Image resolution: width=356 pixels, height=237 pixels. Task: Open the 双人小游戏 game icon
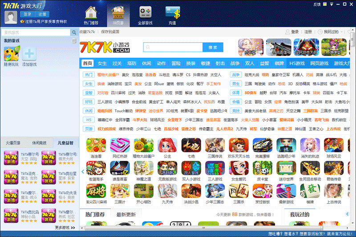(x=191, y=168)
